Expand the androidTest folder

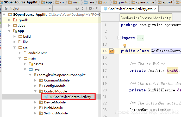(20, 53)
